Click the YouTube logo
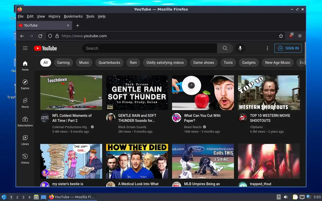 (x=46, y=48)
